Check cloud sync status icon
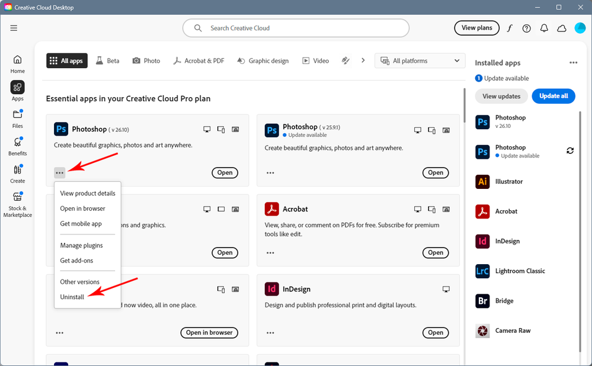592x366 pixels. tap(562, 28)
